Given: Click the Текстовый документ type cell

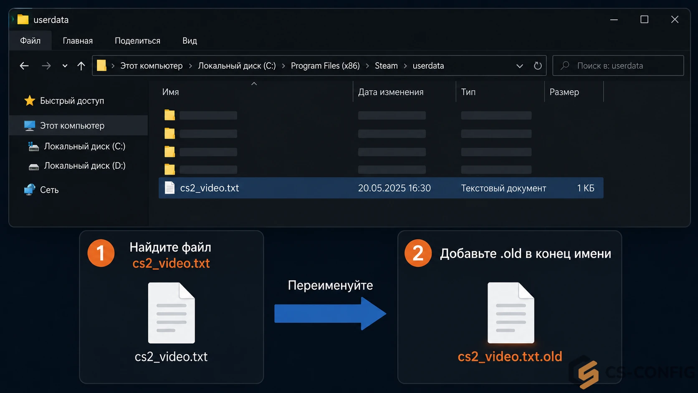Looking at the screenshot, I should (x=503, y=188).
